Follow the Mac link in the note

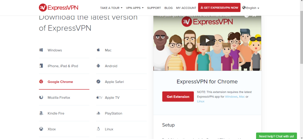[242, 97]
